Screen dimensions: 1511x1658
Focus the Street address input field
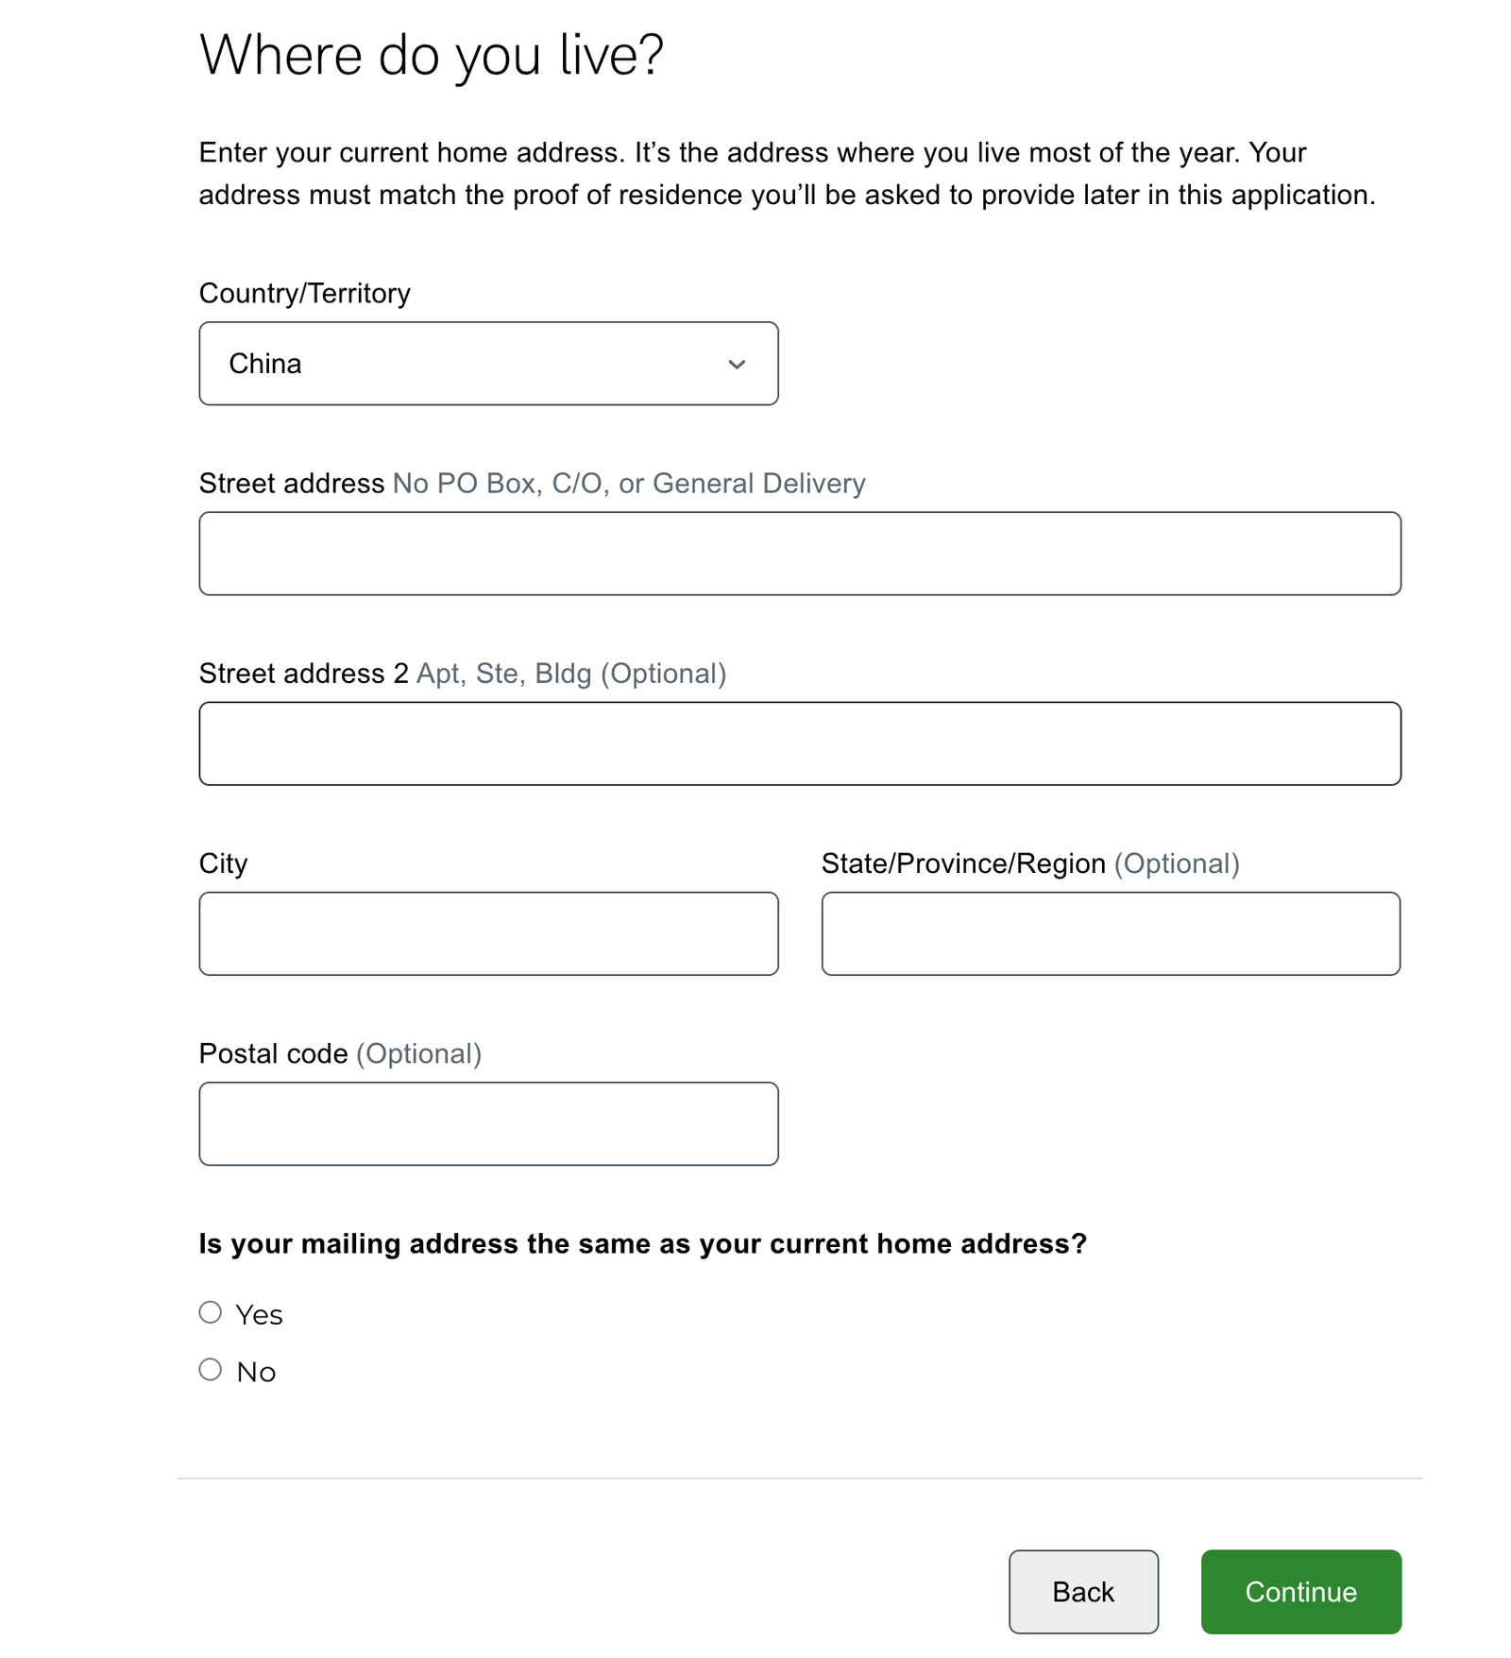(800, 554)
